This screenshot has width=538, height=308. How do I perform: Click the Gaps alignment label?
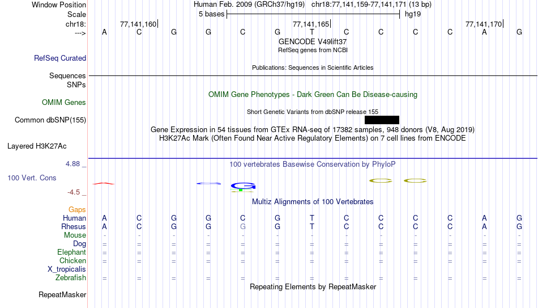(77, 210)
